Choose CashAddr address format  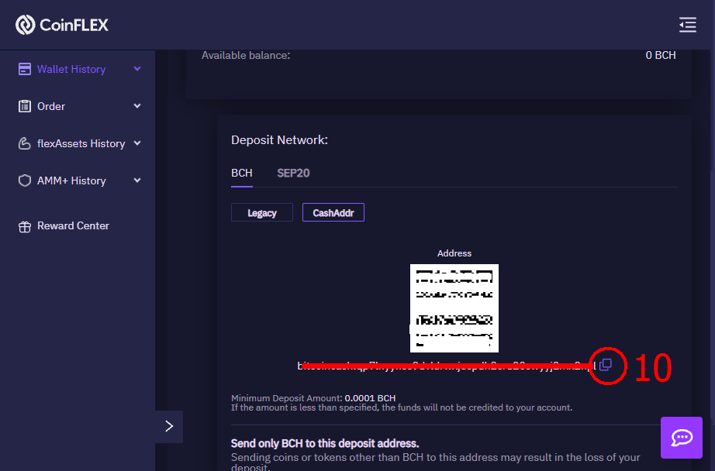point(333,213)
